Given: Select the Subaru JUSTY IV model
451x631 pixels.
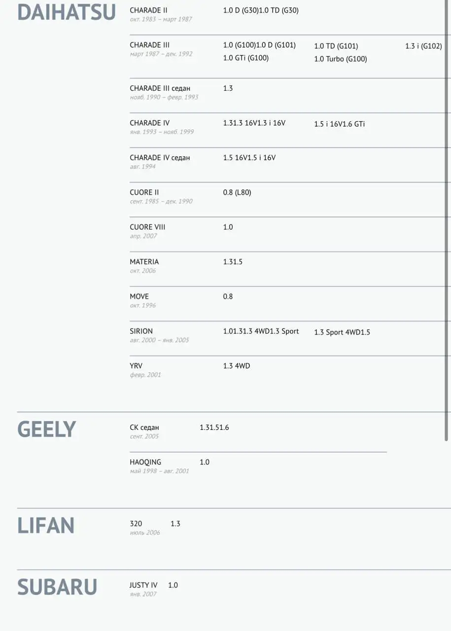Looking at the screenshot, I should point(143,585).
